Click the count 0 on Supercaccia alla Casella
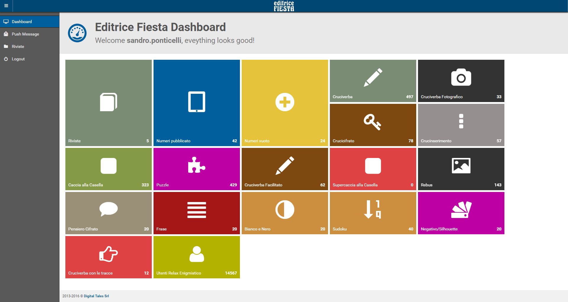Screen dimensions: 568x302 (412, 185)
